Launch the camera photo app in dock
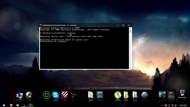The height and width of the screenshot is (107, 190). (162, 95)
